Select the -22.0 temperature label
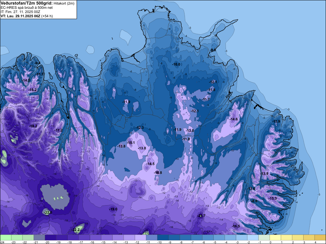326x244 pixels. [48, 212]
